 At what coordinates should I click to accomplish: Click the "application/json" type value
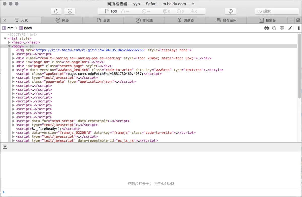click(x=96, y=82)
